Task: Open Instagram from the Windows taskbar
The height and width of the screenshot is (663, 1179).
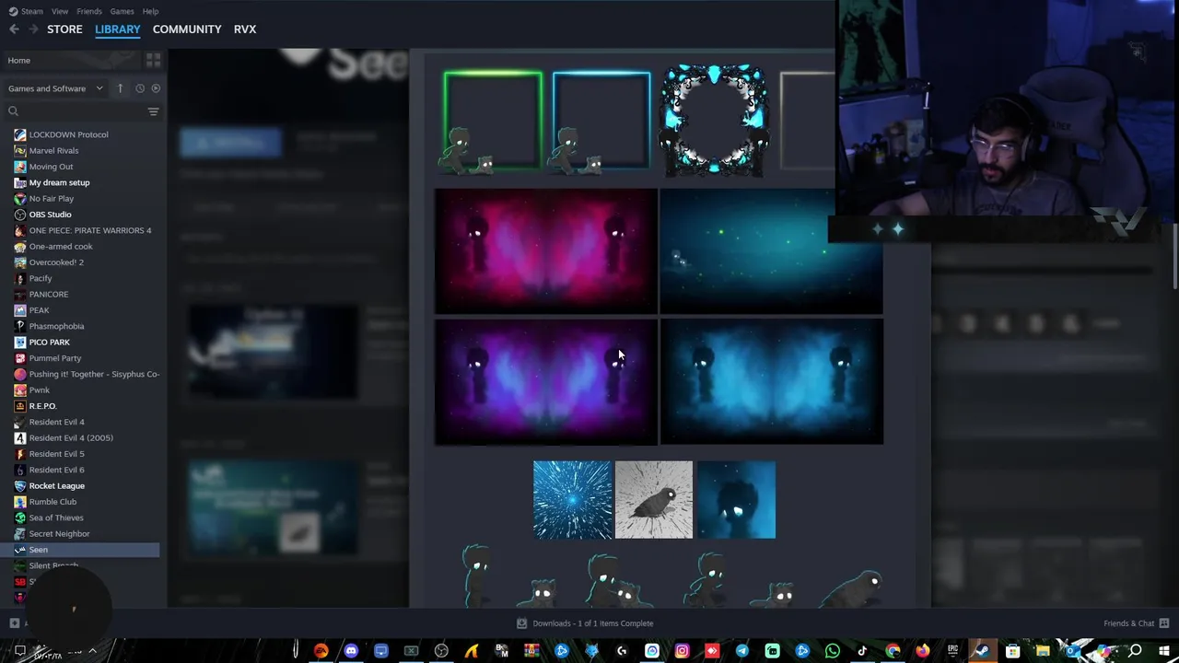Action: (682, 652)
